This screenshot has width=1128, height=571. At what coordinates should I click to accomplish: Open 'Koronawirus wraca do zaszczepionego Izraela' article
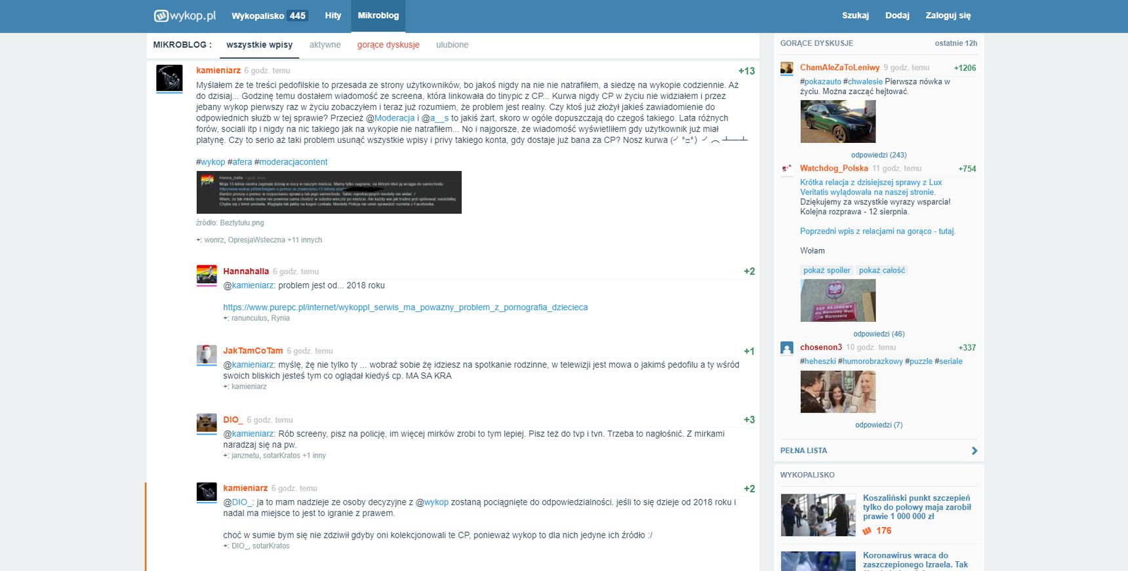pyautogui.click(x=916, y=561)
